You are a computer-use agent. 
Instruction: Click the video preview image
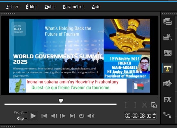tap(79, 56)
